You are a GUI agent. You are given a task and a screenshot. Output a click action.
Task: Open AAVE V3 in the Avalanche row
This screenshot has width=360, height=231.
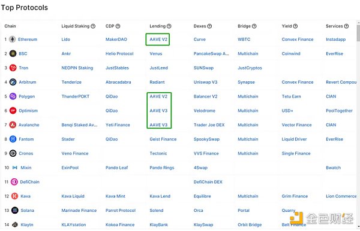coord(158,124)
